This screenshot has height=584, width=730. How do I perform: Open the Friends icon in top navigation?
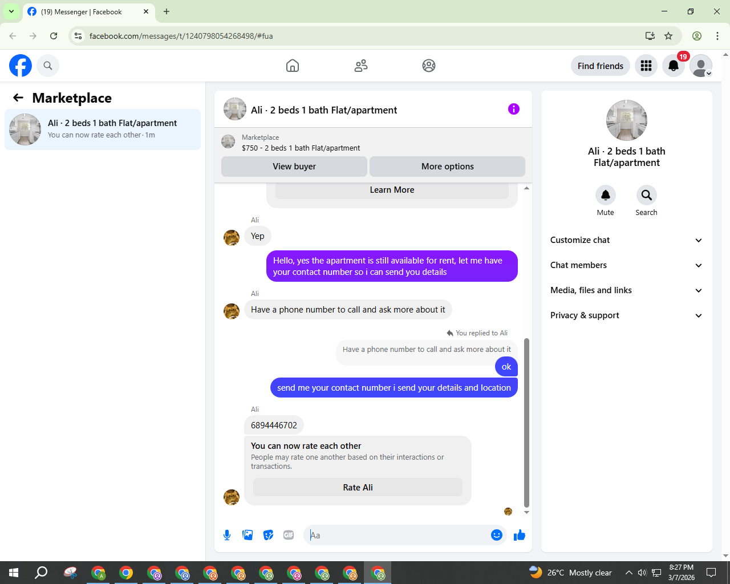pyautogui.click(x=361, y=66)
